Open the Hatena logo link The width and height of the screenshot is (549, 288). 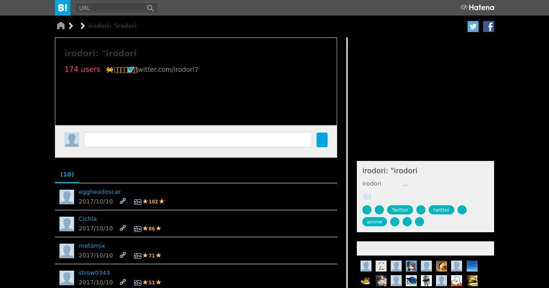477,7
